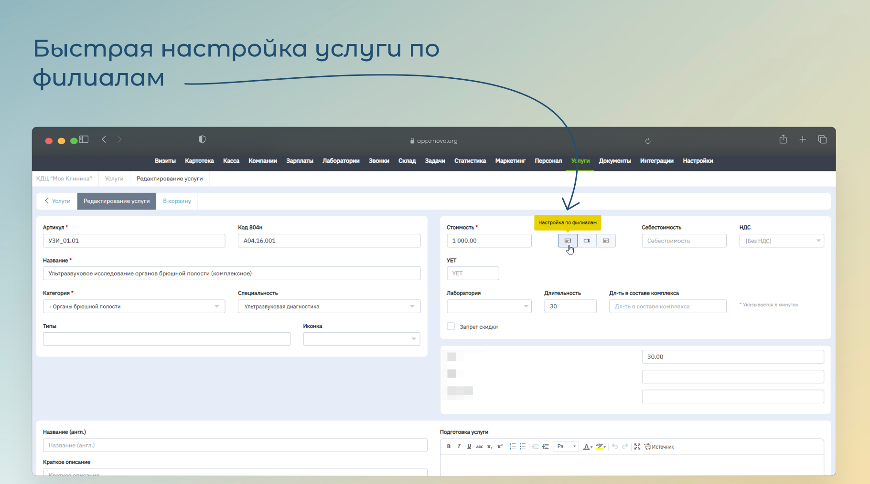
Task: Go back via the 'Услуги' back link
Action: click(x=57, y=201)
